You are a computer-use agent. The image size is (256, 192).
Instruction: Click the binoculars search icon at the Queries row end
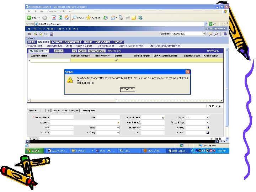click(x=225, y=34)
